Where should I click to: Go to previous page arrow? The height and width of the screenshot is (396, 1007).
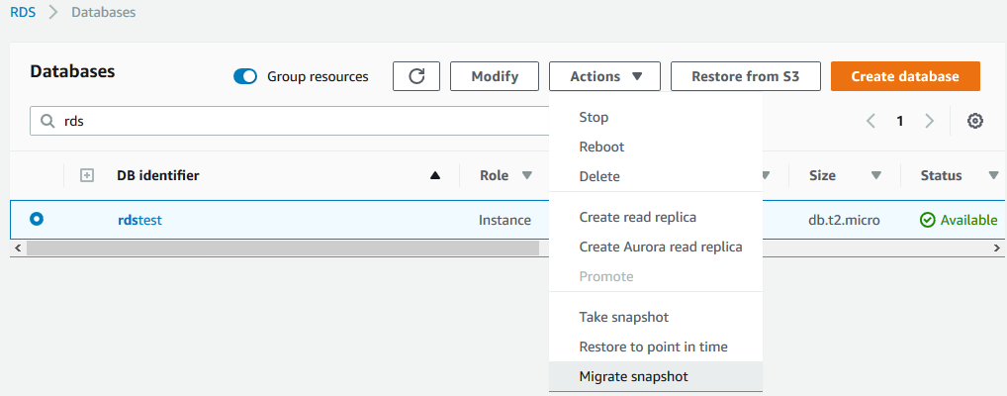[870, 121]
